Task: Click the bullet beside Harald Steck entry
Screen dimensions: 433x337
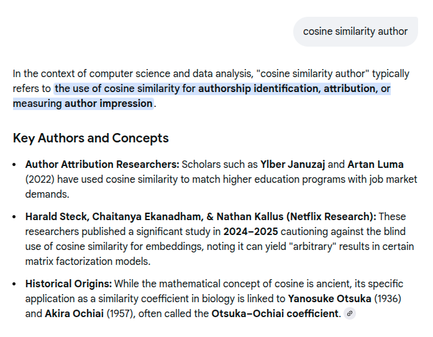Action: tap(15, 217)
